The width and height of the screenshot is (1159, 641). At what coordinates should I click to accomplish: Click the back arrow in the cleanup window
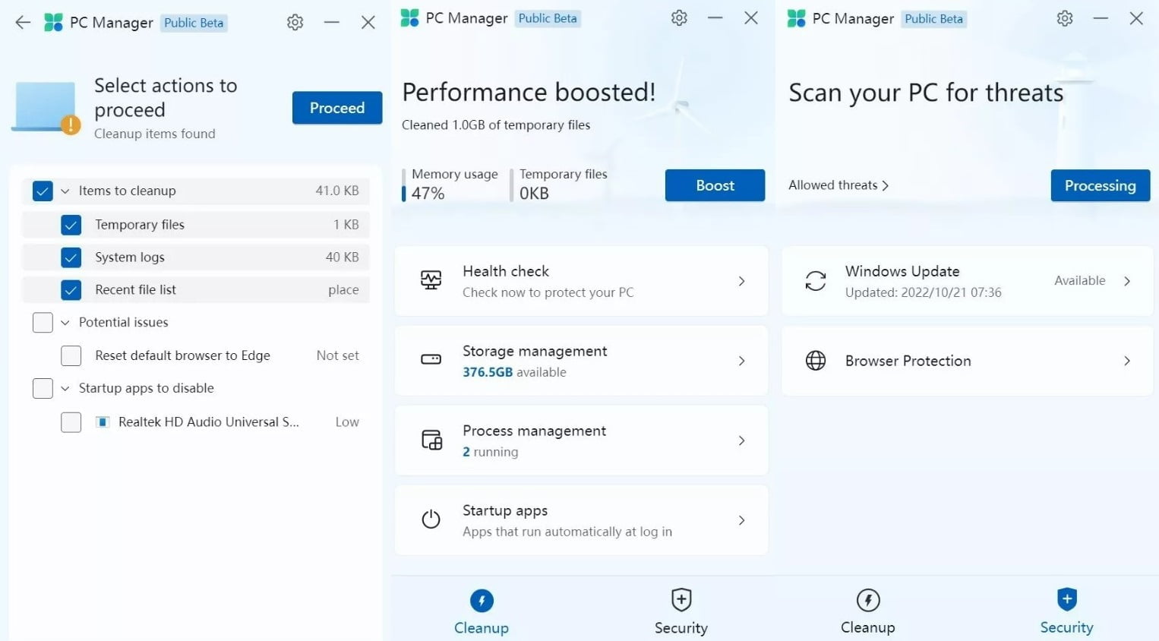[x=23, y=23]
